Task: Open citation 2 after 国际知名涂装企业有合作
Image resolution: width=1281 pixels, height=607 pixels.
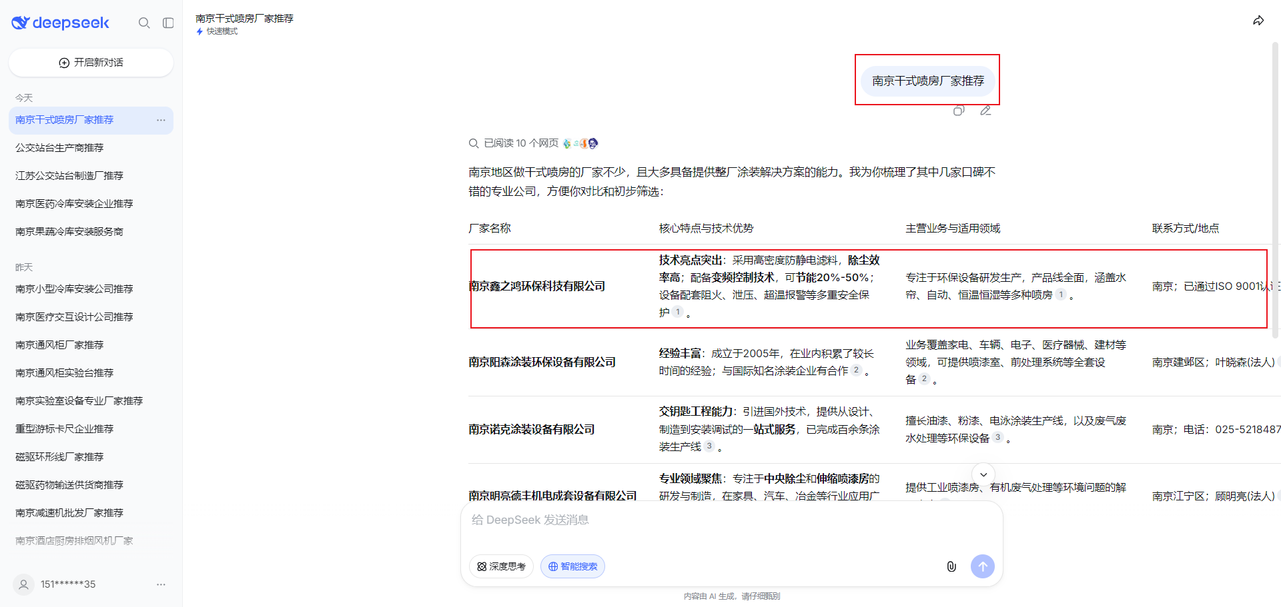Action: click(x=857, y=370)
